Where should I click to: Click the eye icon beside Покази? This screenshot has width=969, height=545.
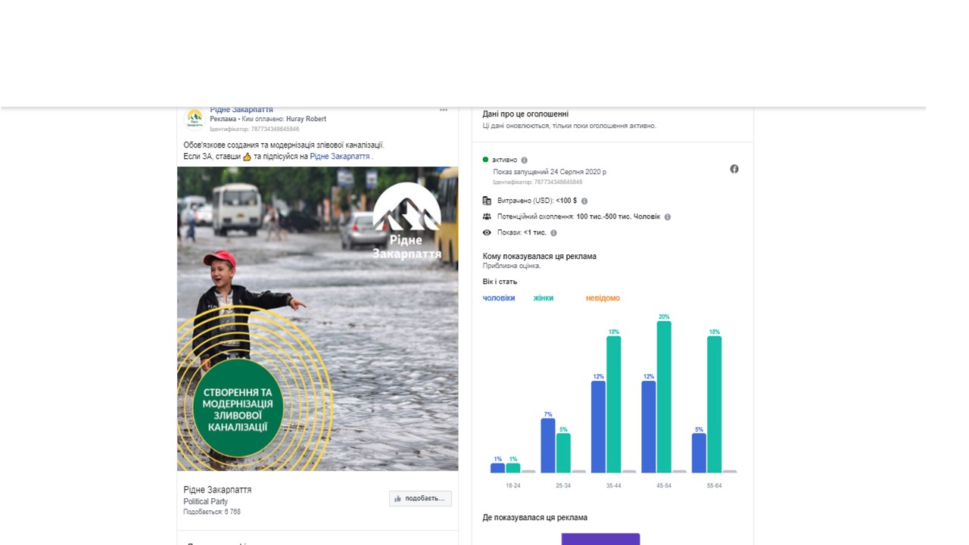click(x=487, y=232)
